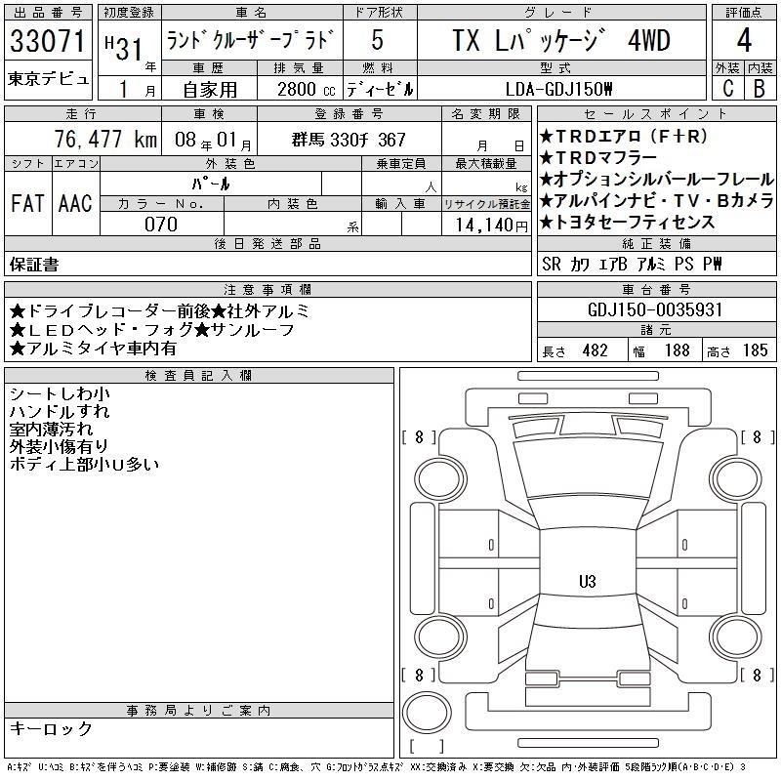The image size is (781, 781).
Task: Click the genuine equipment SR カワ エアB line
Action: pos(632,264)
